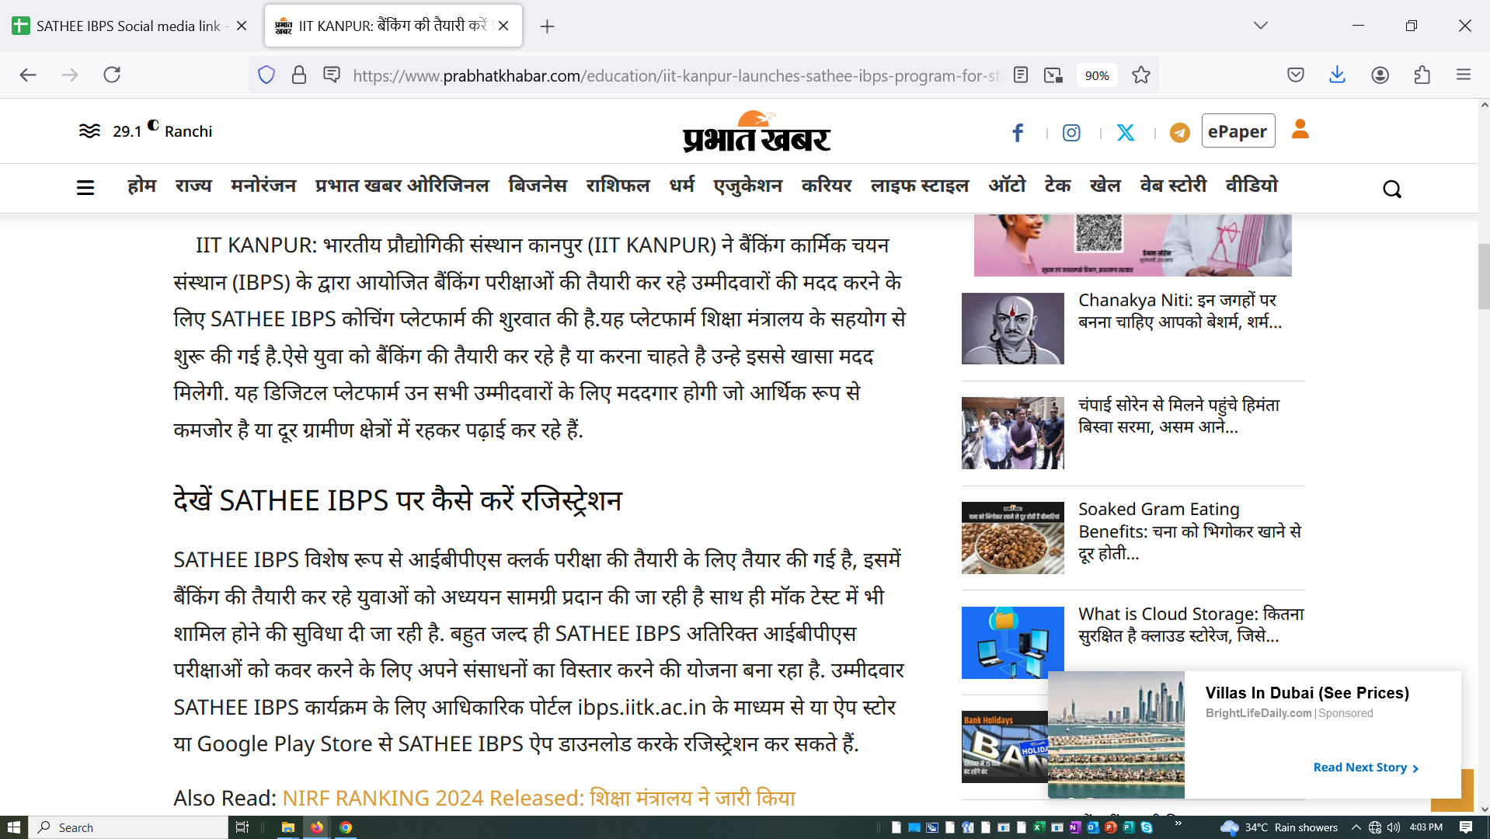Toggle Firefox reader view
1490x839 pixels.
pyautogui.click(x=1021, y=75)
